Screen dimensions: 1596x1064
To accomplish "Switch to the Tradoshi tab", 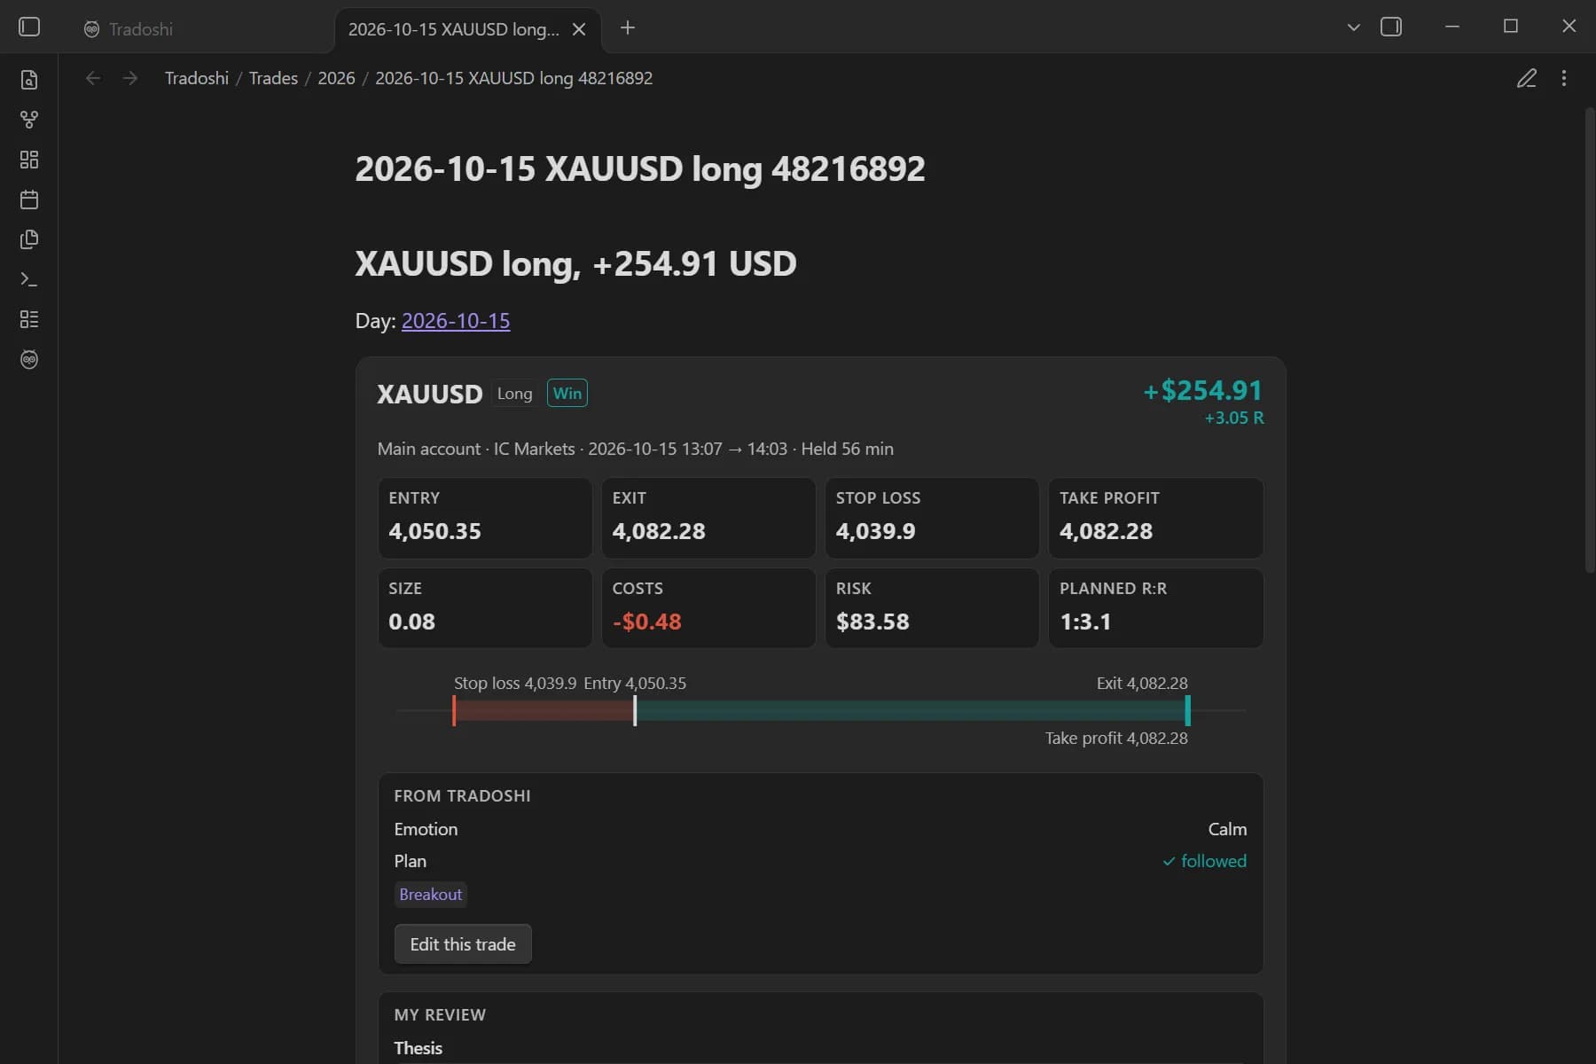I will pyautogui.click(x=202, y=29).
